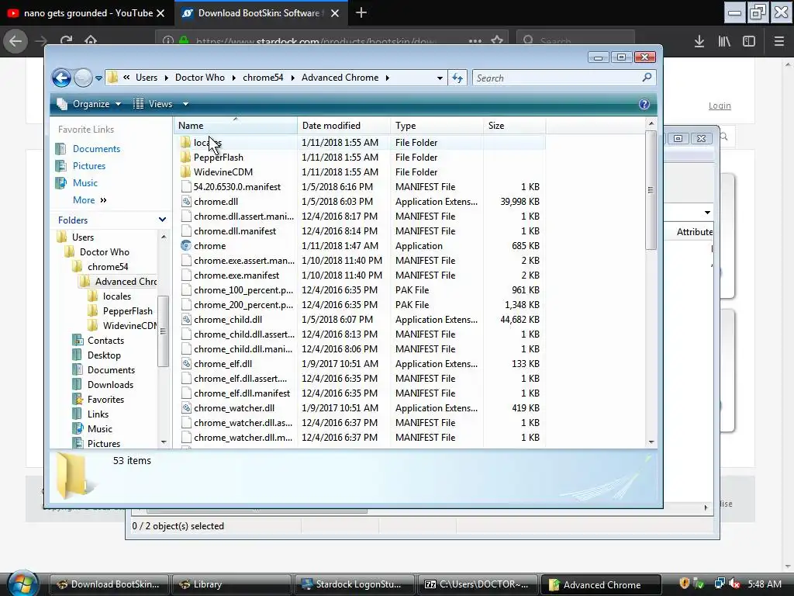Open a new browser tab
The image size is (794, 596).
point(361,12)
